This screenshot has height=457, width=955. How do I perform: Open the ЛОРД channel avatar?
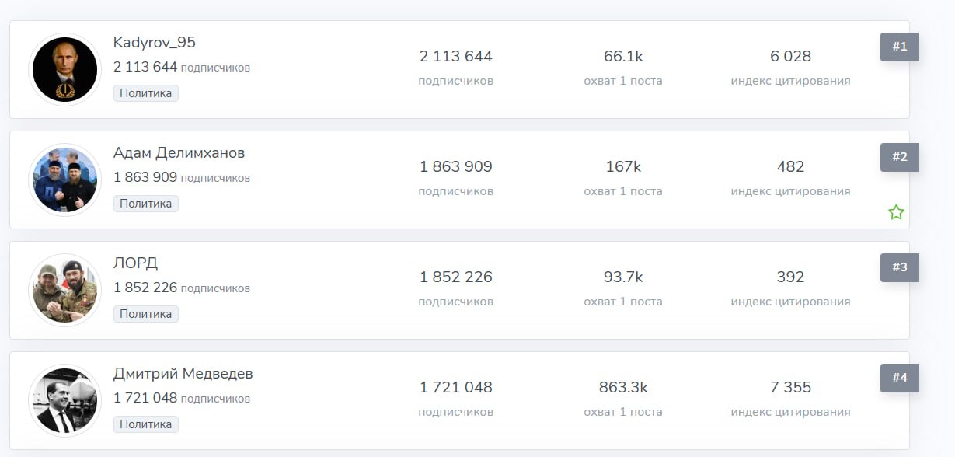[64, 291]
